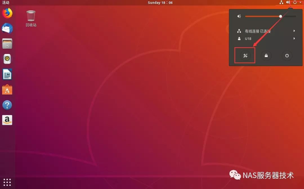Launch the Amazon dock shortcut
Viewport: 304px width, 189px height.
[x=7, y=120]
